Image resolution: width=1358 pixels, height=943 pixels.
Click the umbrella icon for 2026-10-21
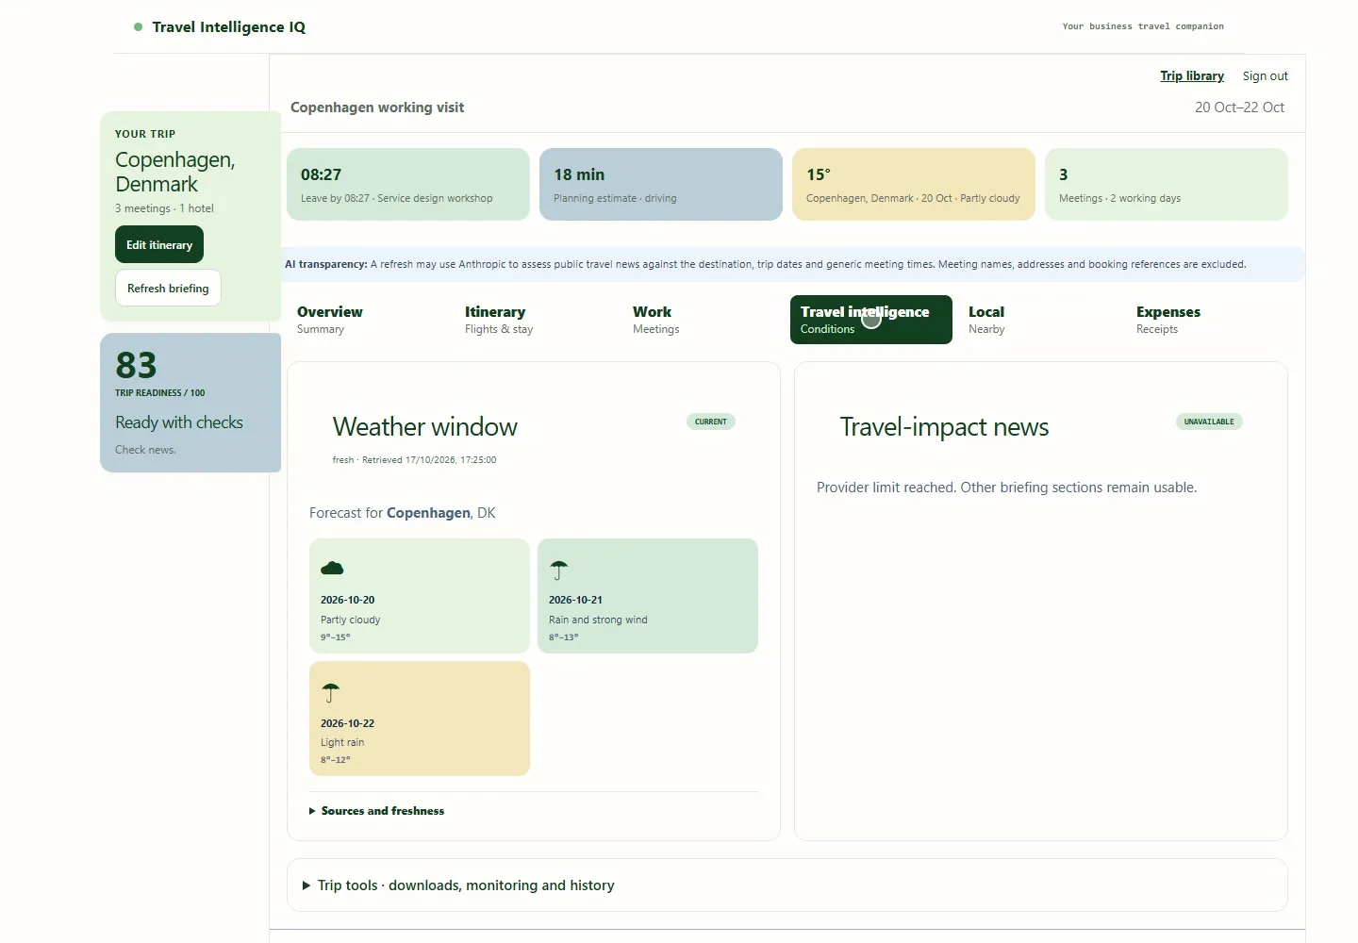coord(559,570)
